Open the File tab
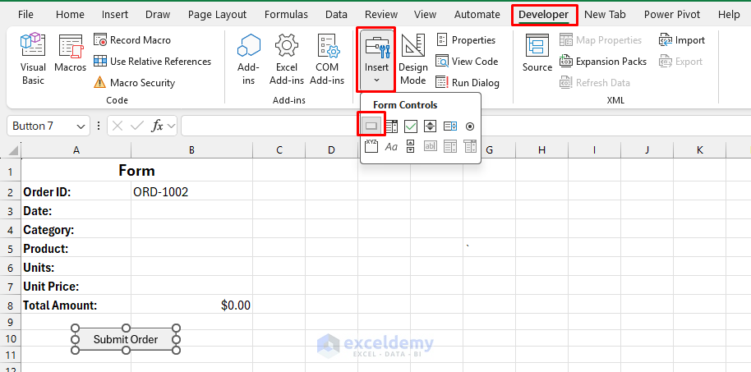Image resolution: width=751 pixels, height=372 pixels. click(25, 15)
